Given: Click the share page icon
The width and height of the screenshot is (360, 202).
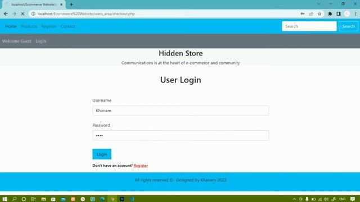Looking at the screenshot, I should [311, 13].
